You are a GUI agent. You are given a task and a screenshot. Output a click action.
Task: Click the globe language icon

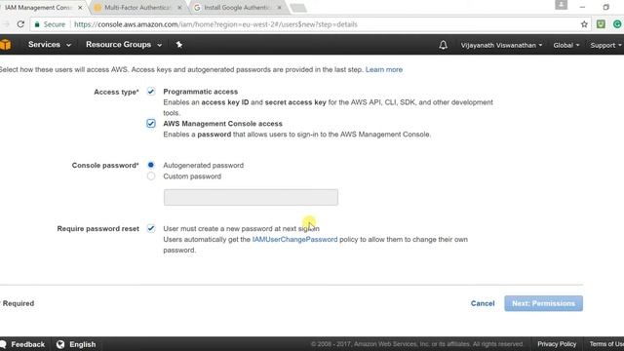pos(60,344)
